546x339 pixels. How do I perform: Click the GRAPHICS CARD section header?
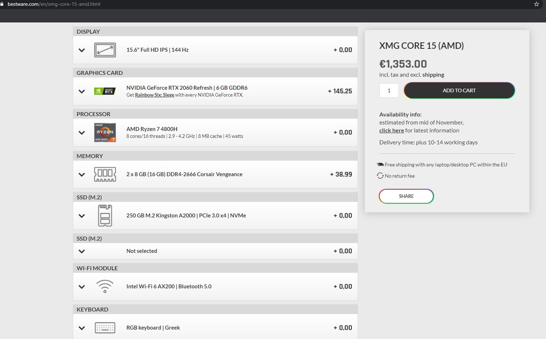click(215, 73)
